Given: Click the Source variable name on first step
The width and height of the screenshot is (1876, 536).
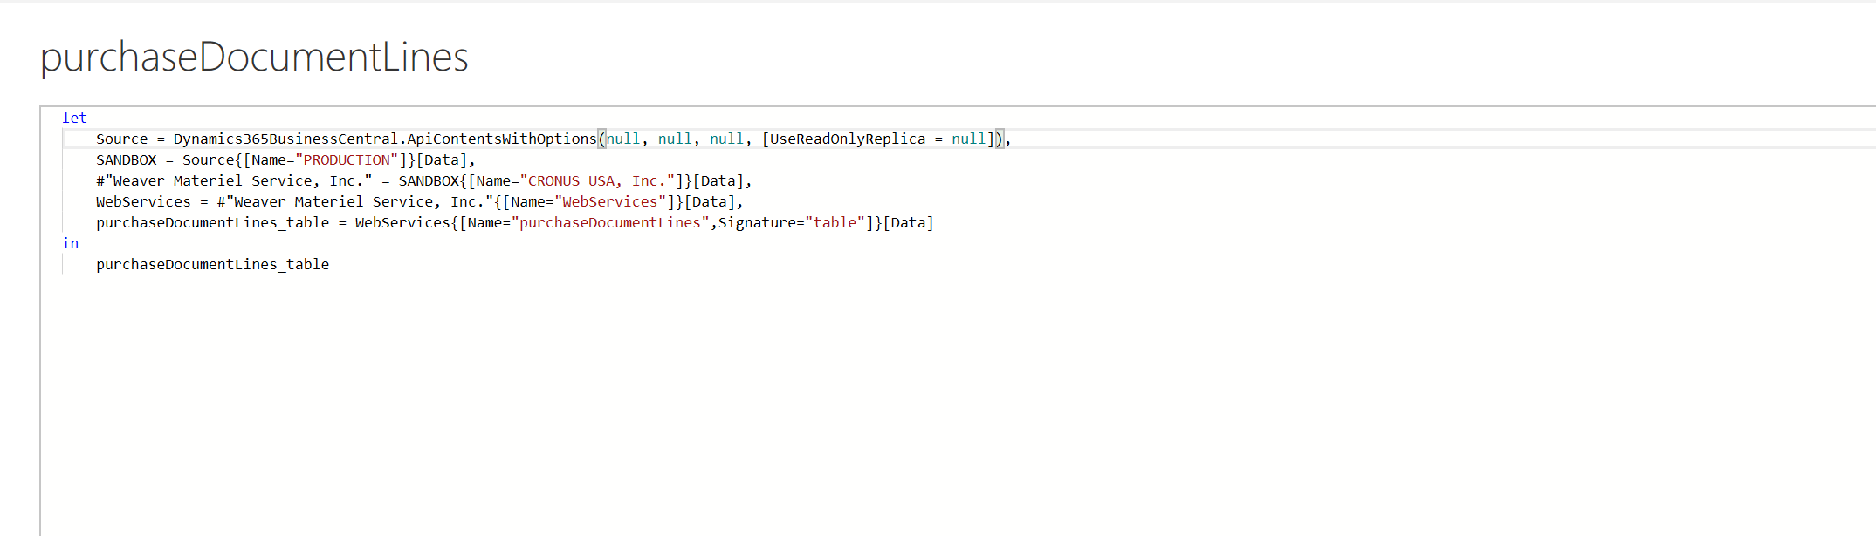Looking at the screenshot, I should [x=121, y=139].
